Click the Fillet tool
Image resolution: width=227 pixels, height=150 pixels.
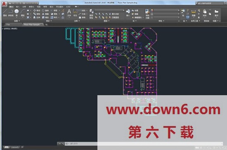(x=54, y=14)
